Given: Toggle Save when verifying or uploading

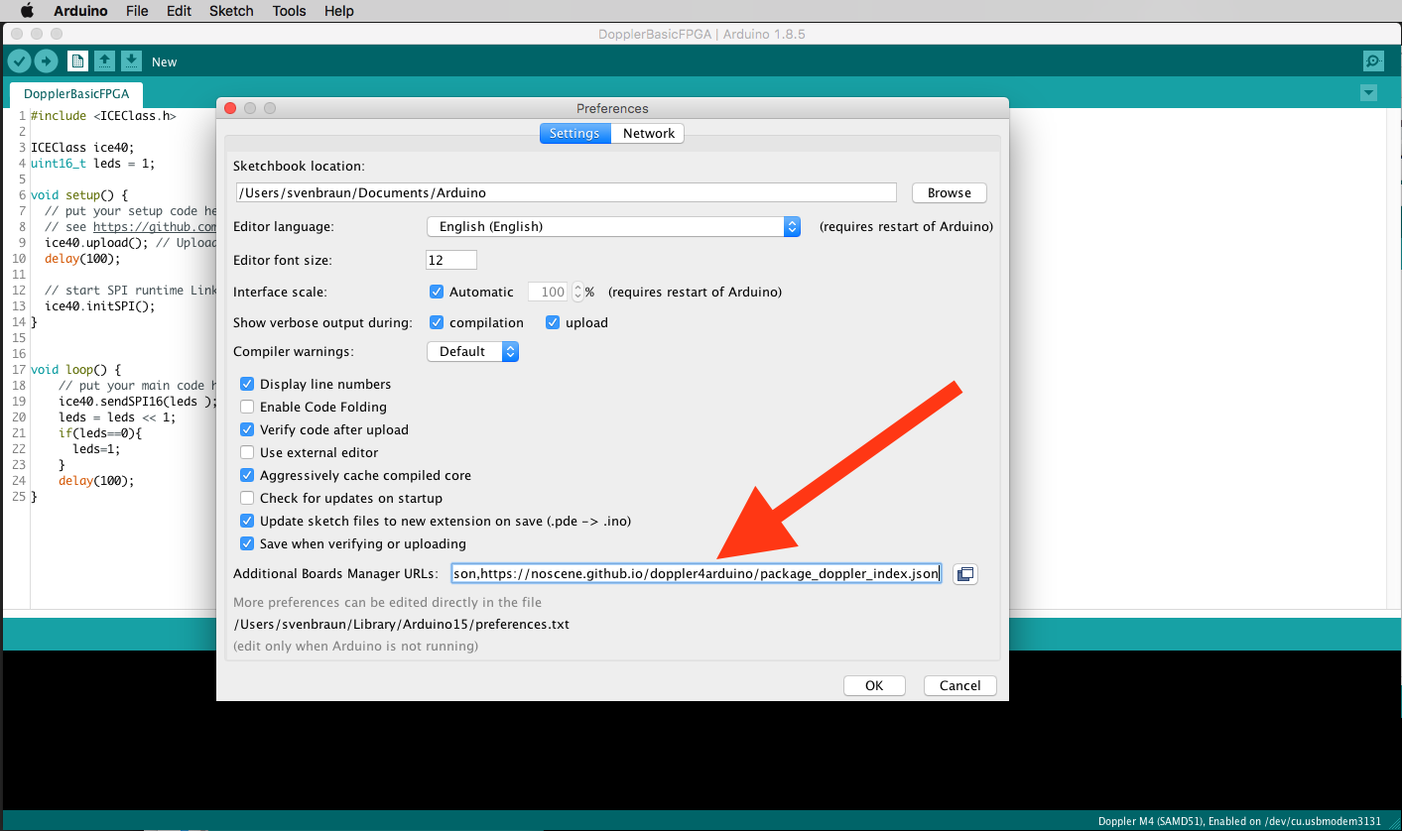Looking at the screenshot, I should point(247,543).
